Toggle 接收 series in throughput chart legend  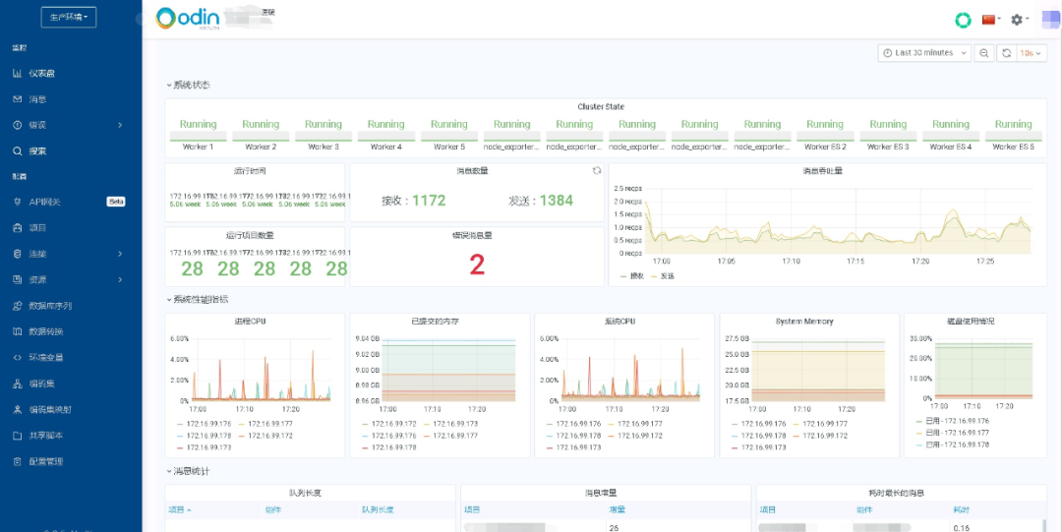[x=634, y=276]
